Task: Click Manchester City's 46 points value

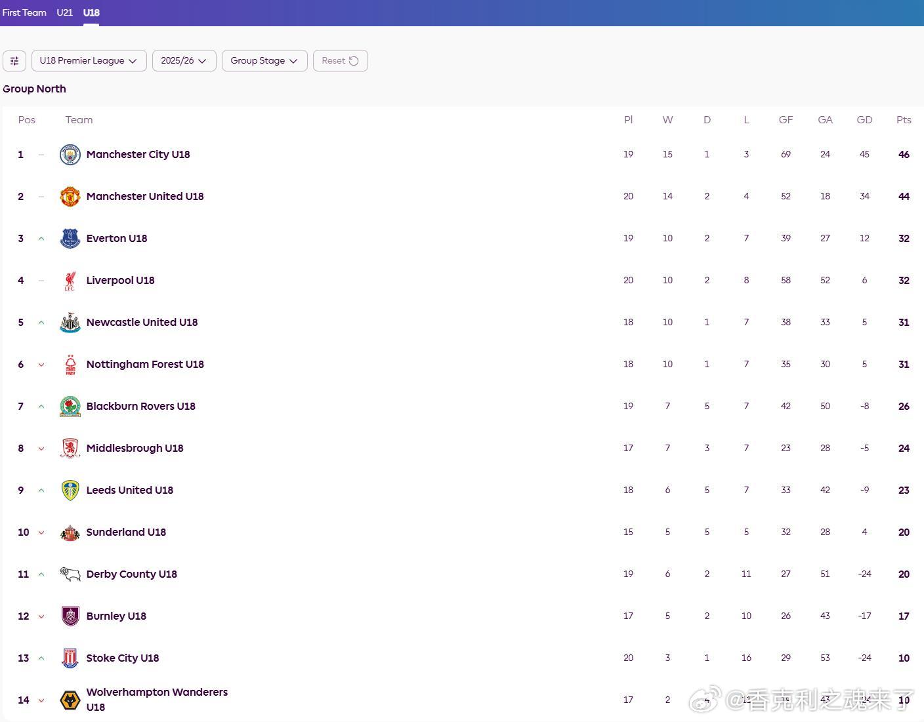Action: tap(904, 155)
